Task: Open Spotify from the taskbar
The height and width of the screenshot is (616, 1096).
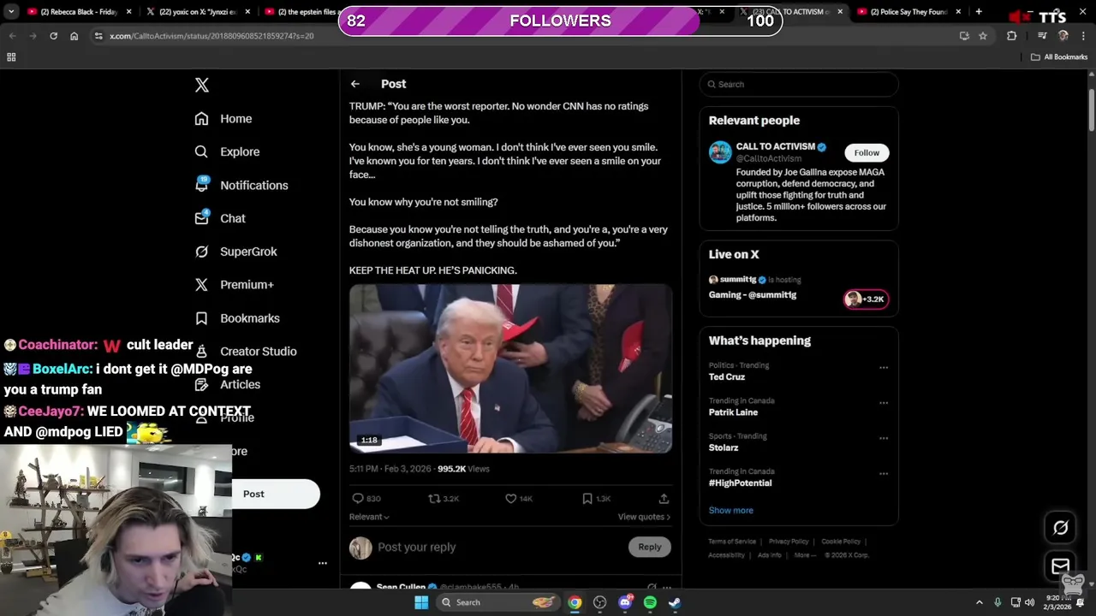Action: tap(650, 602)
